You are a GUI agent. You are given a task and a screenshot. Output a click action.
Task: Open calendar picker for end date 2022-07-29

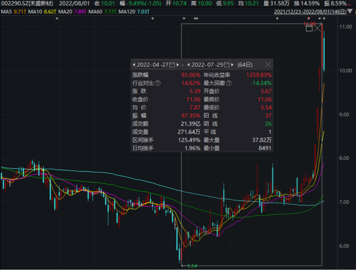pyautogui.click(x=227, y=65)
